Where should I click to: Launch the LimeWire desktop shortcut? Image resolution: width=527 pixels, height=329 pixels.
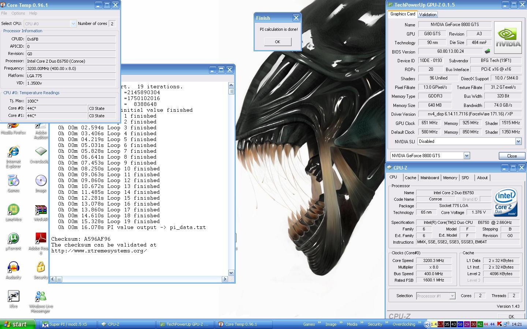click(13, 209)
